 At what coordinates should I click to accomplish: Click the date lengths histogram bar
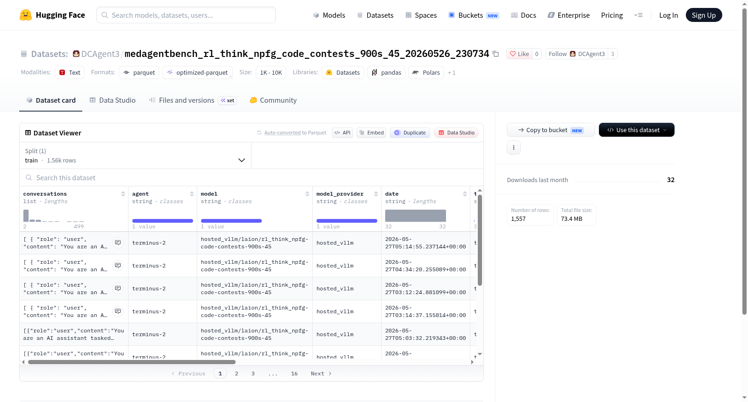tap(416, 216)
